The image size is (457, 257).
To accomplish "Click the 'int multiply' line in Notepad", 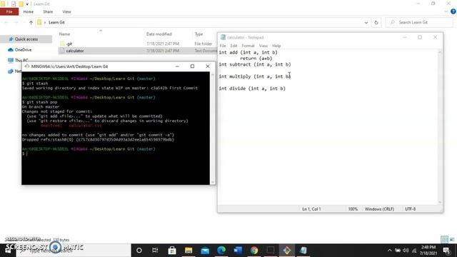I will coord(254,76).
